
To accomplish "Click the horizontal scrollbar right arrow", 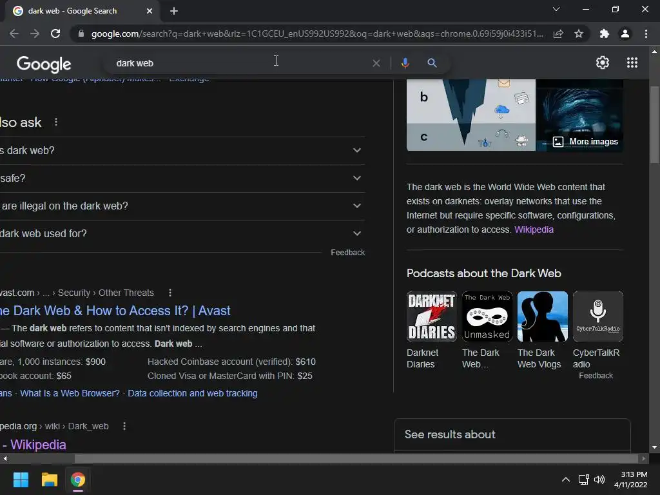I will click(643, 458).
